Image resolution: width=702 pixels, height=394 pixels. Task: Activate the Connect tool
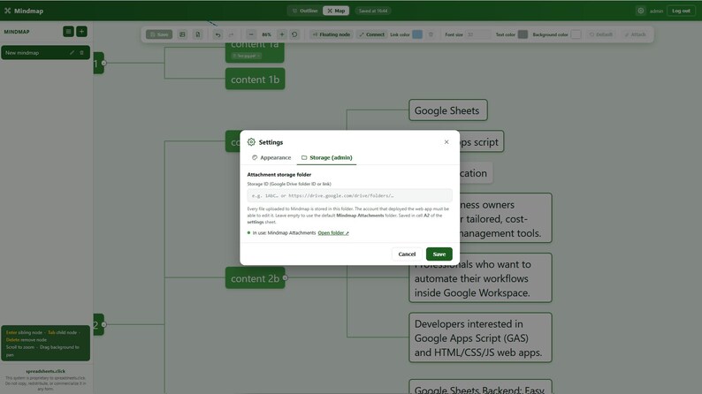pyautogui.click(x=371, y=34)
